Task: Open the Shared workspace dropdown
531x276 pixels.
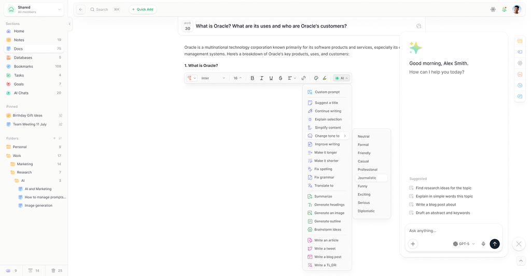Action: tap(34, 9)
